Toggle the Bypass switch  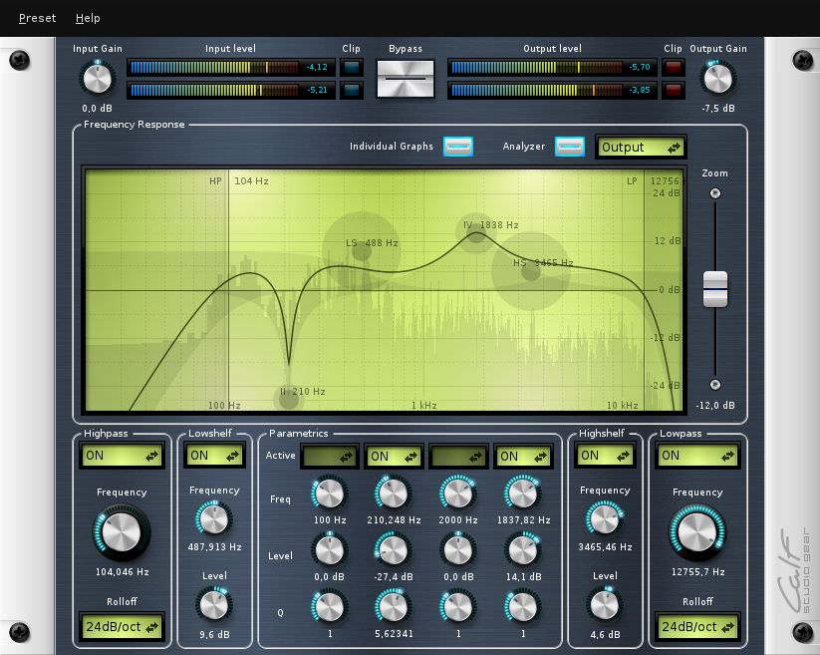[406, 78]
